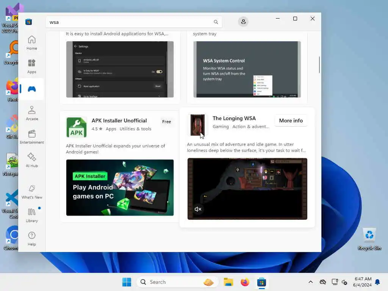The image size is (388, 291).
Task: Click the search magnifier icon
Action: pos(216,22)
